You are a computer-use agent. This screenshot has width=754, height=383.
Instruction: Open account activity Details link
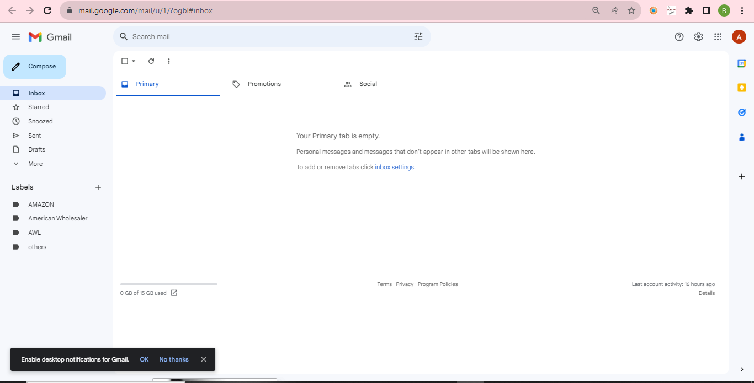coord(707,293)
